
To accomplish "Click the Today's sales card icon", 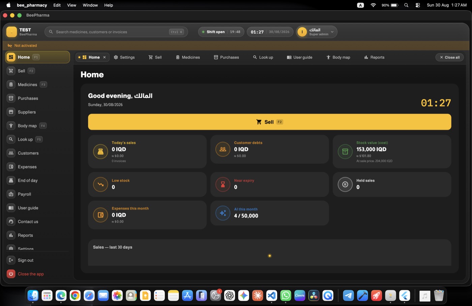I will coord(100,151).
